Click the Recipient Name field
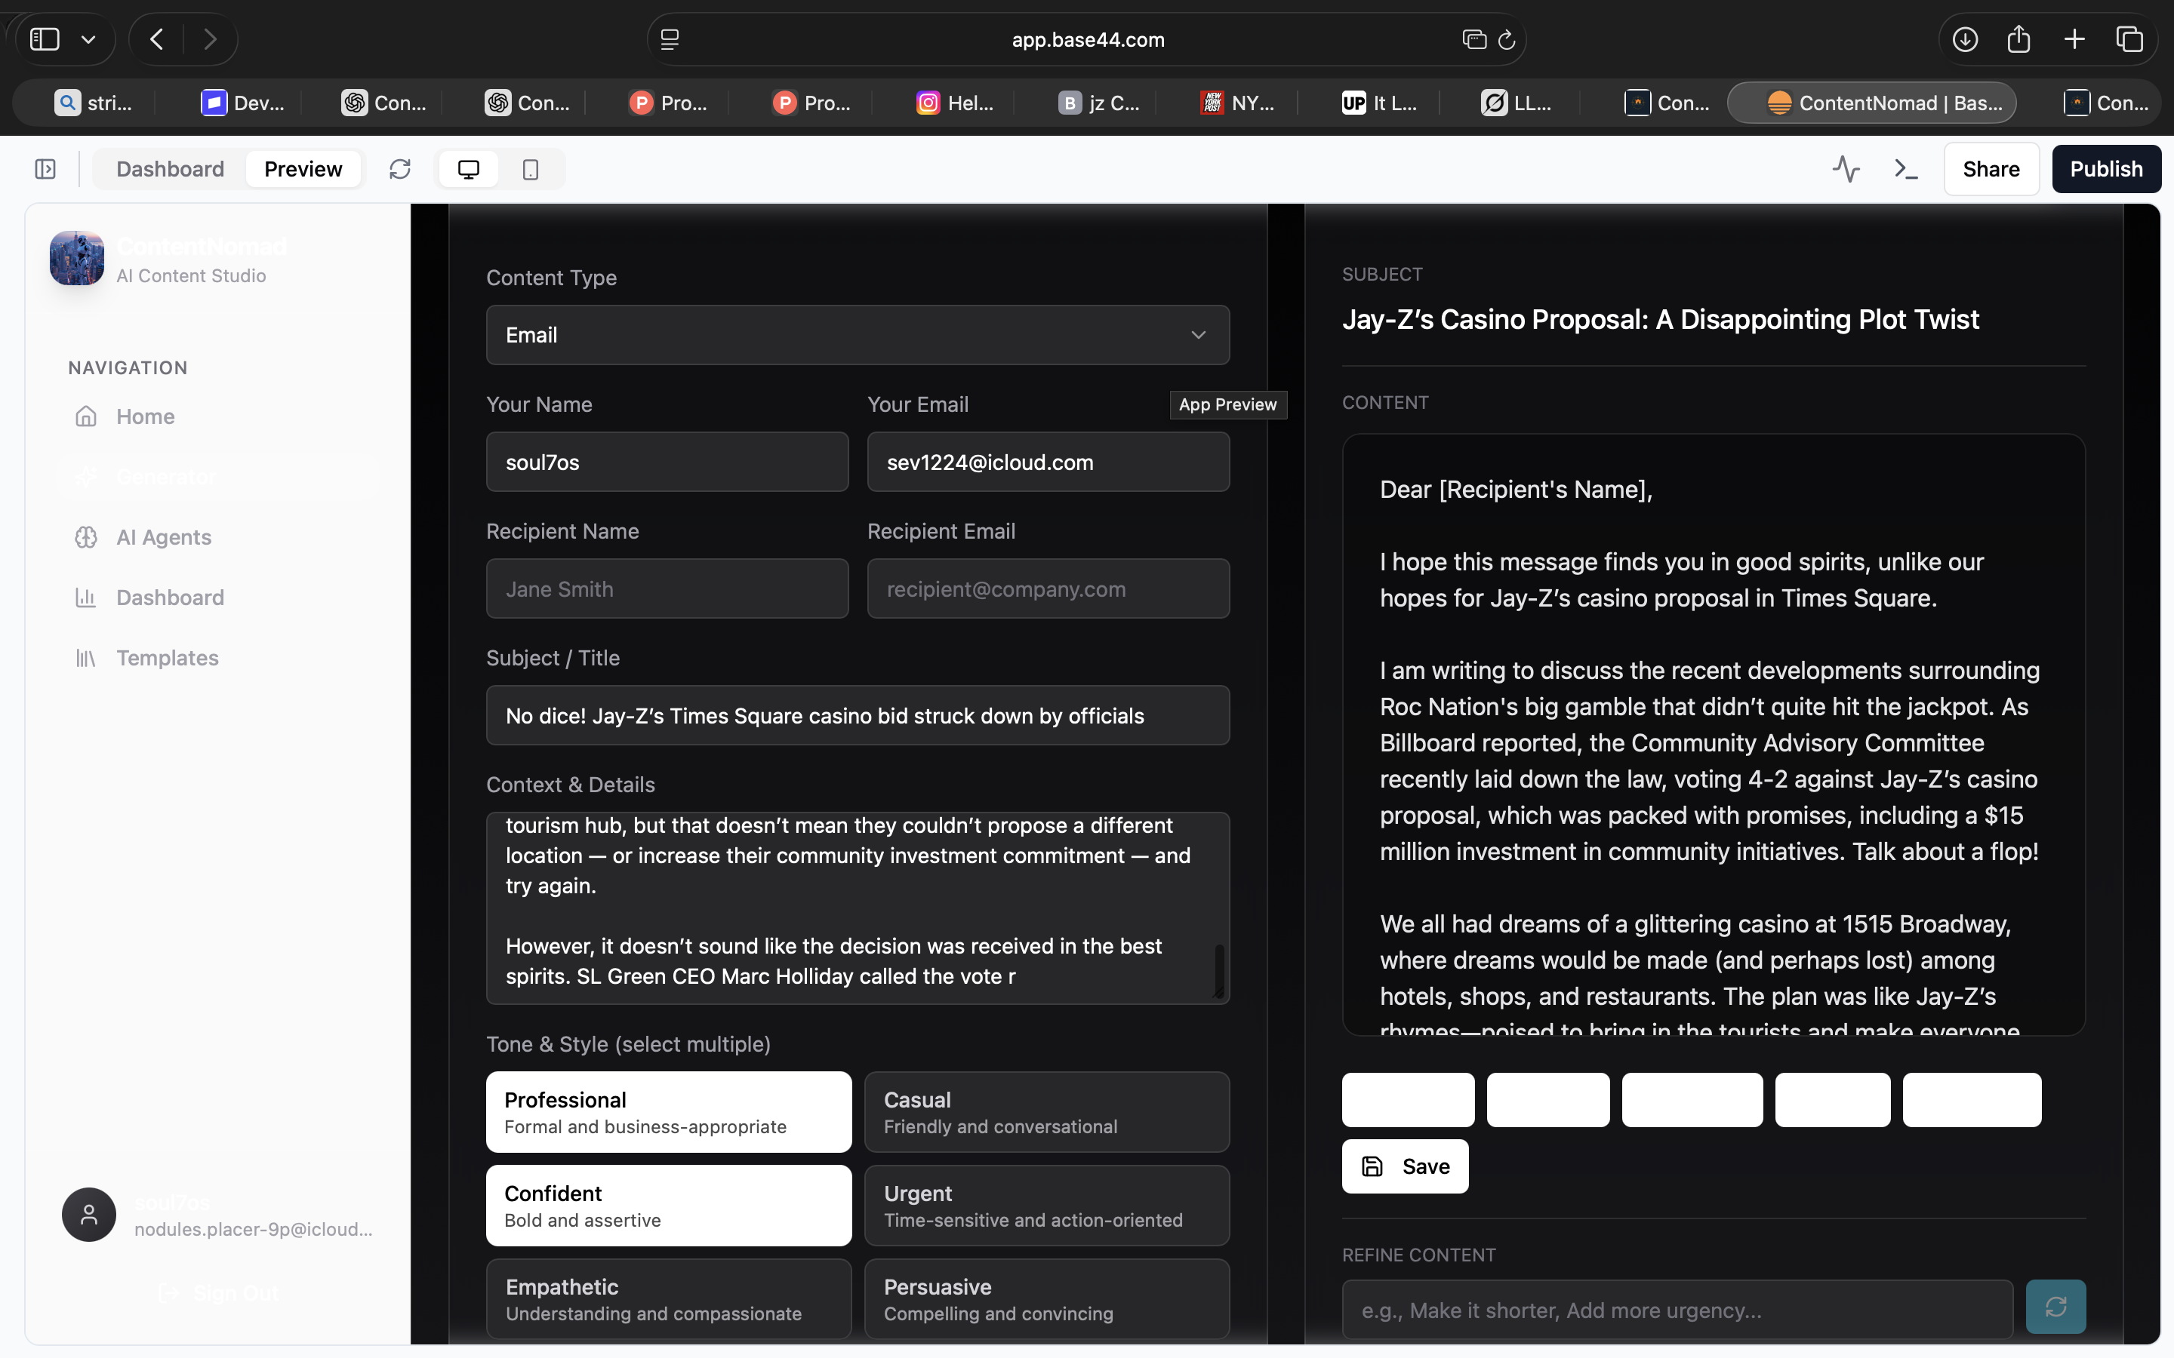Screen dimensions: 2174x1358 click(667, 588)
